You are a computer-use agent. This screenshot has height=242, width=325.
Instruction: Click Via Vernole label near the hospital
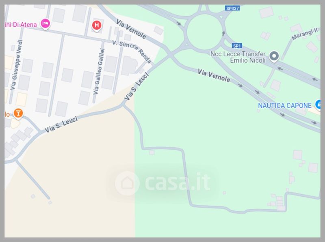(131, 29)
